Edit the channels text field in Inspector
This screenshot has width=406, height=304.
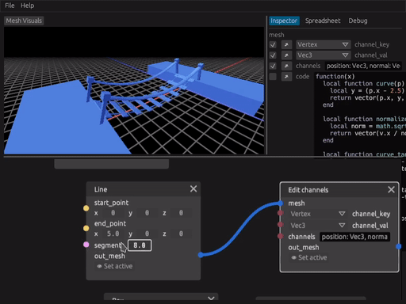(363, 66)
